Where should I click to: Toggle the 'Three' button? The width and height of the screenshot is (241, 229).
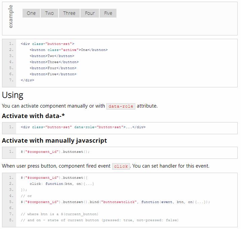tap(69, 13)
